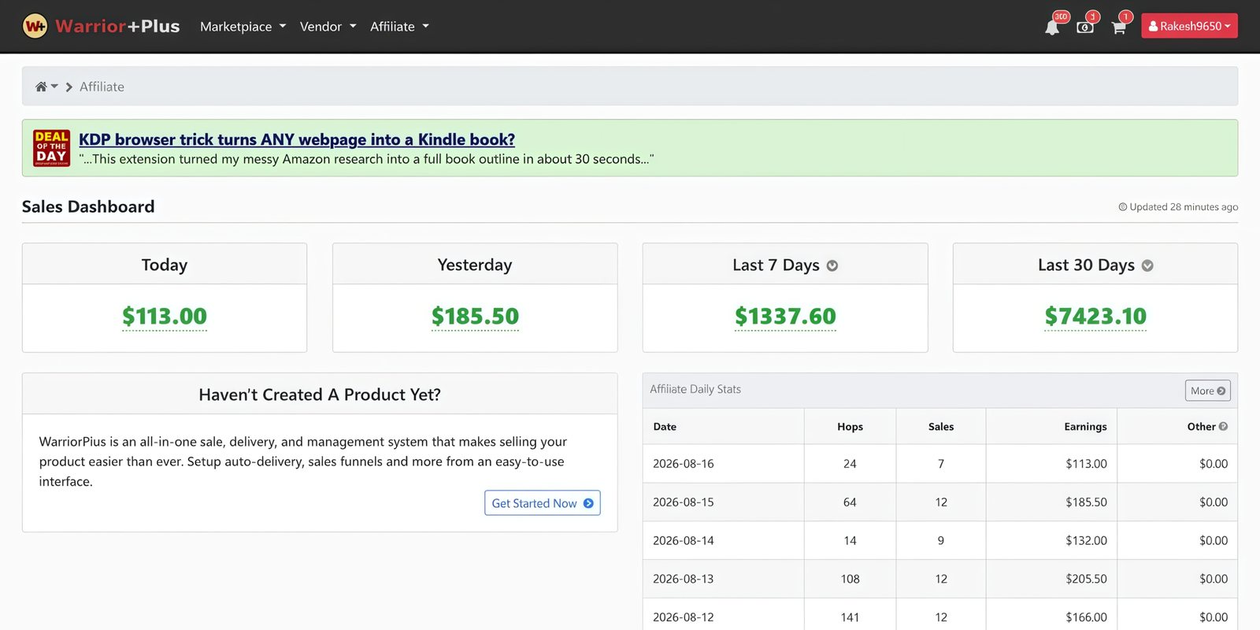Screen dimensions: 1260x630
Task: Open the KDP browser trick deal link
Action: coord(297,139)
